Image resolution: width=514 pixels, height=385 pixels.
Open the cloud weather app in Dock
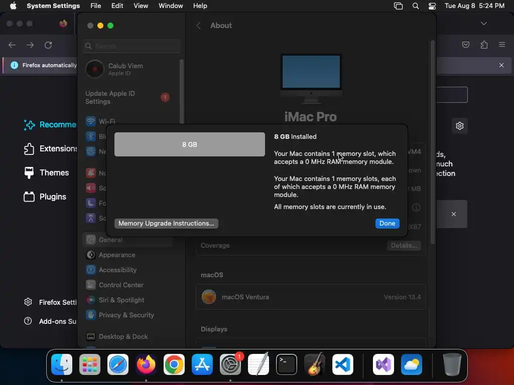coord(412,364)
